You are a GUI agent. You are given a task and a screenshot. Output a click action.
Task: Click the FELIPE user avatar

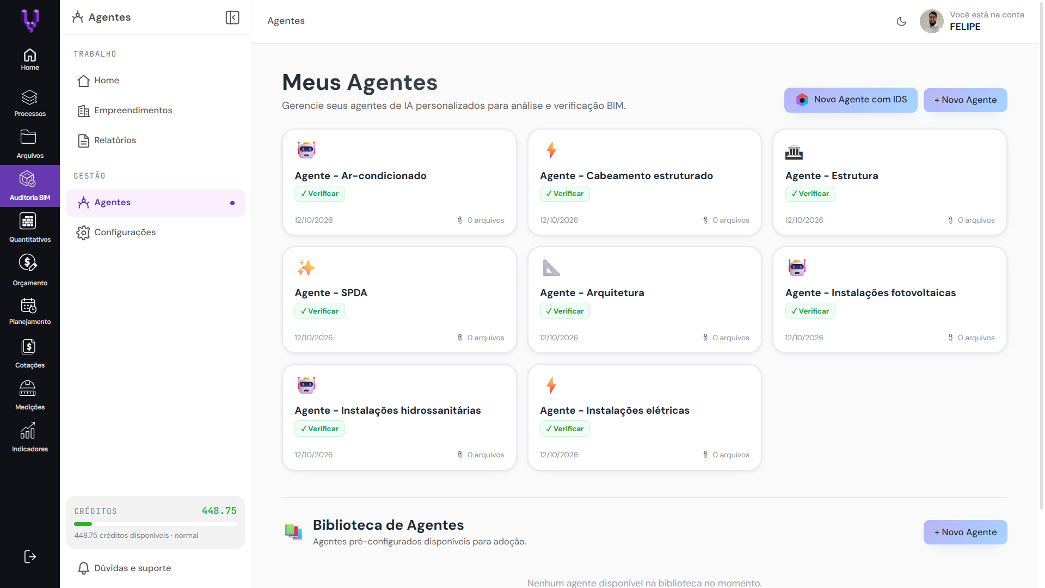click(x=931, y=21)
